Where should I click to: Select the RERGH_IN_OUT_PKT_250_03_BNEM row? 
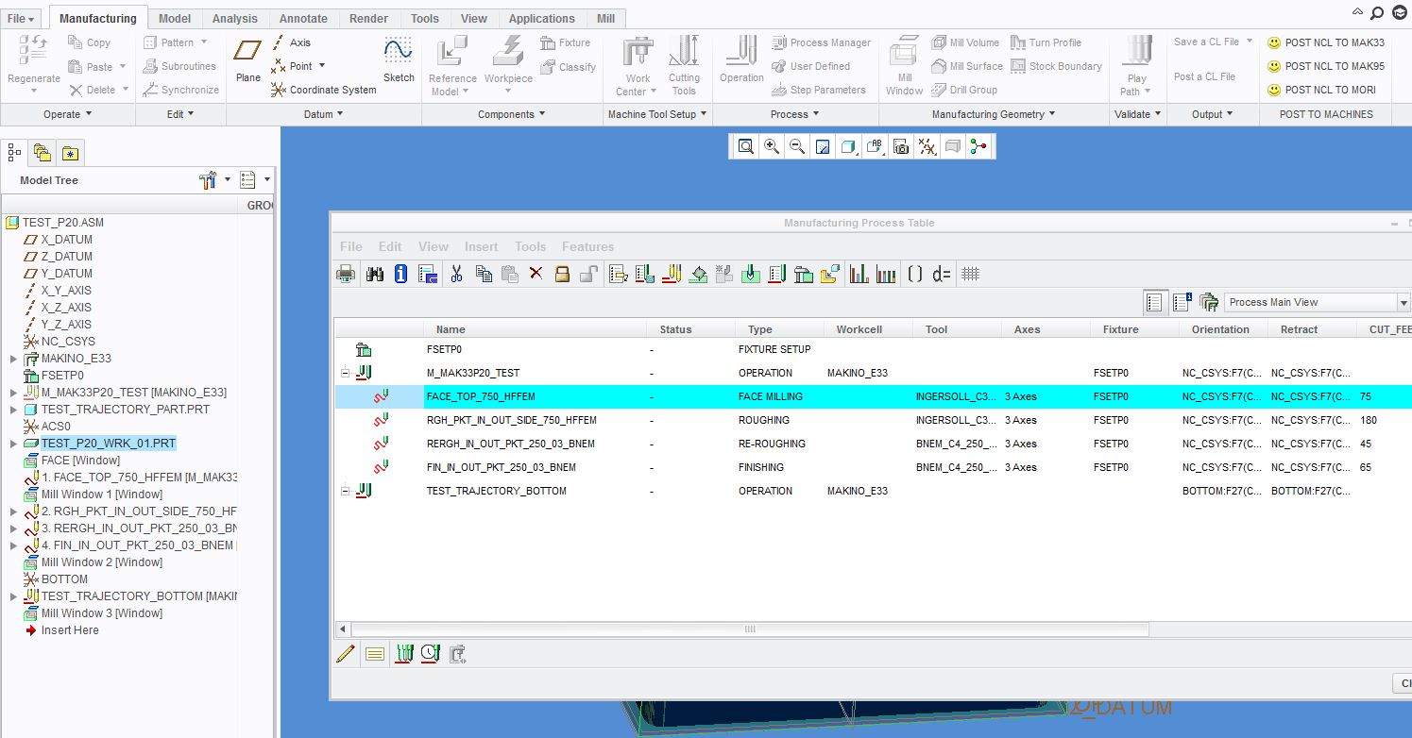[x=873, y=444]
